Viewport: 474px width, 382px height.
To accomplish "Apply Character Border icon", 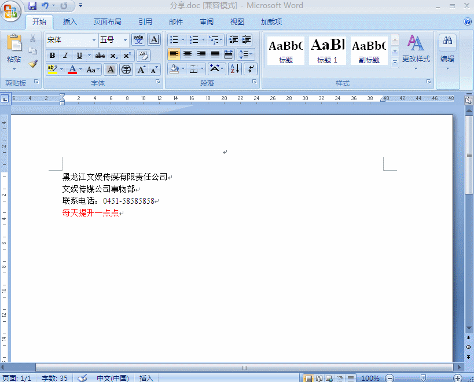I will click(x=154, y=40).
